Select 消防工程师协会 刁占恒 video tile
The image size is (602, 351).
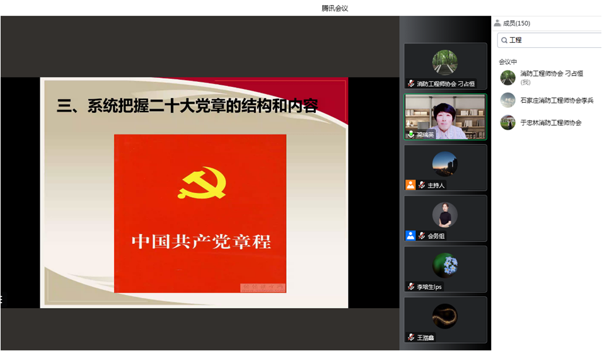click(446, 66)
